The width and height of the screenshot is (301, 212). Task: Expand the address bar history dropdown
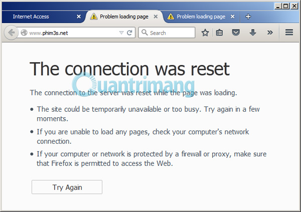point(121,33)
